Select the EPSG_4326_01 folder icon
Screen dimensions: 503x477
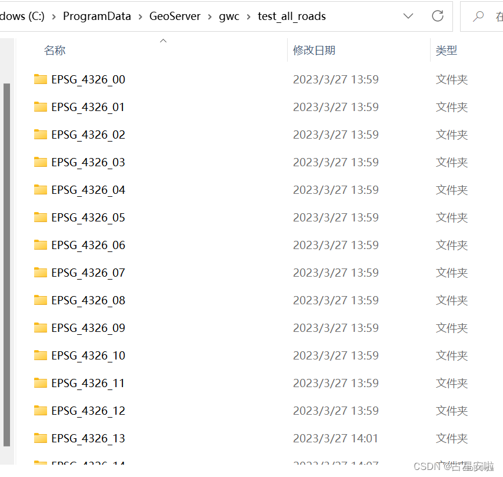tap(41, 107)
